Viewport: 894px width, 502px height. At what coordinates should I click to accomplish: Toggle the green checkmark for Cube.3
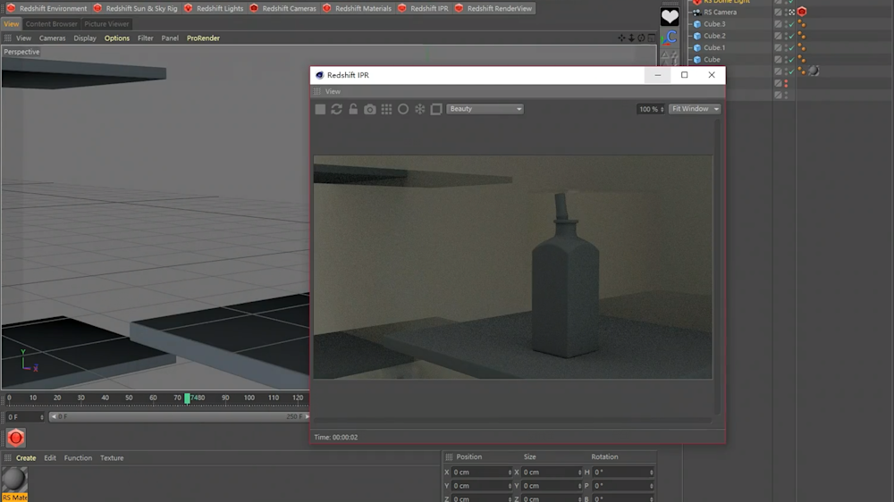[790, 24]
